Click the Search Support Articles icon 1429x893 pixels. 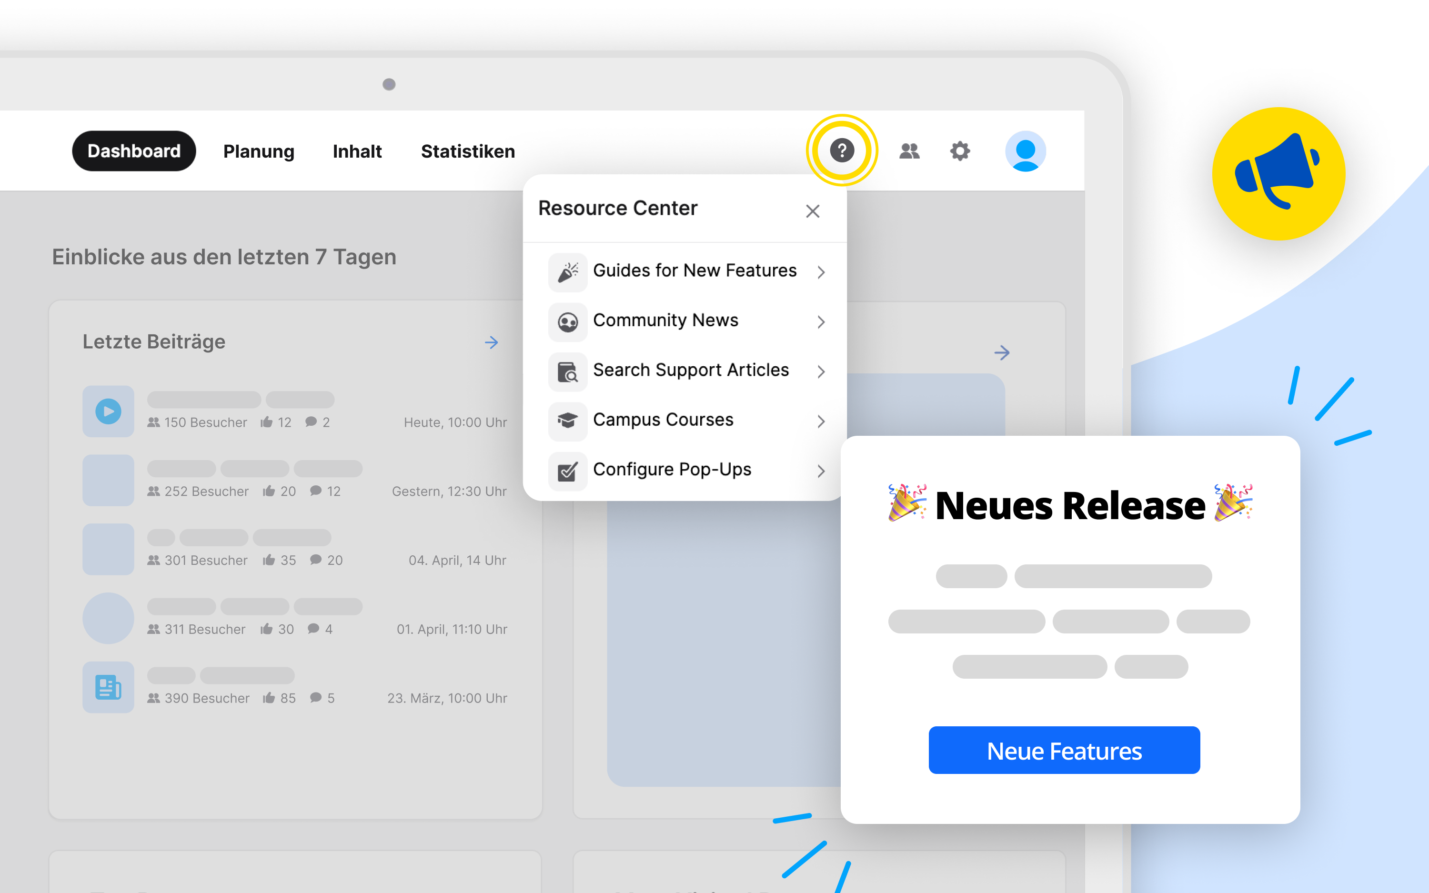(x=567, y=371)
